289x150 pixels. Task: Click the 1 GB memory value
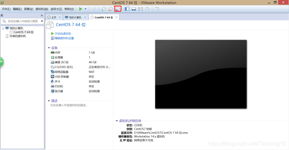click(x=92, y=53)
